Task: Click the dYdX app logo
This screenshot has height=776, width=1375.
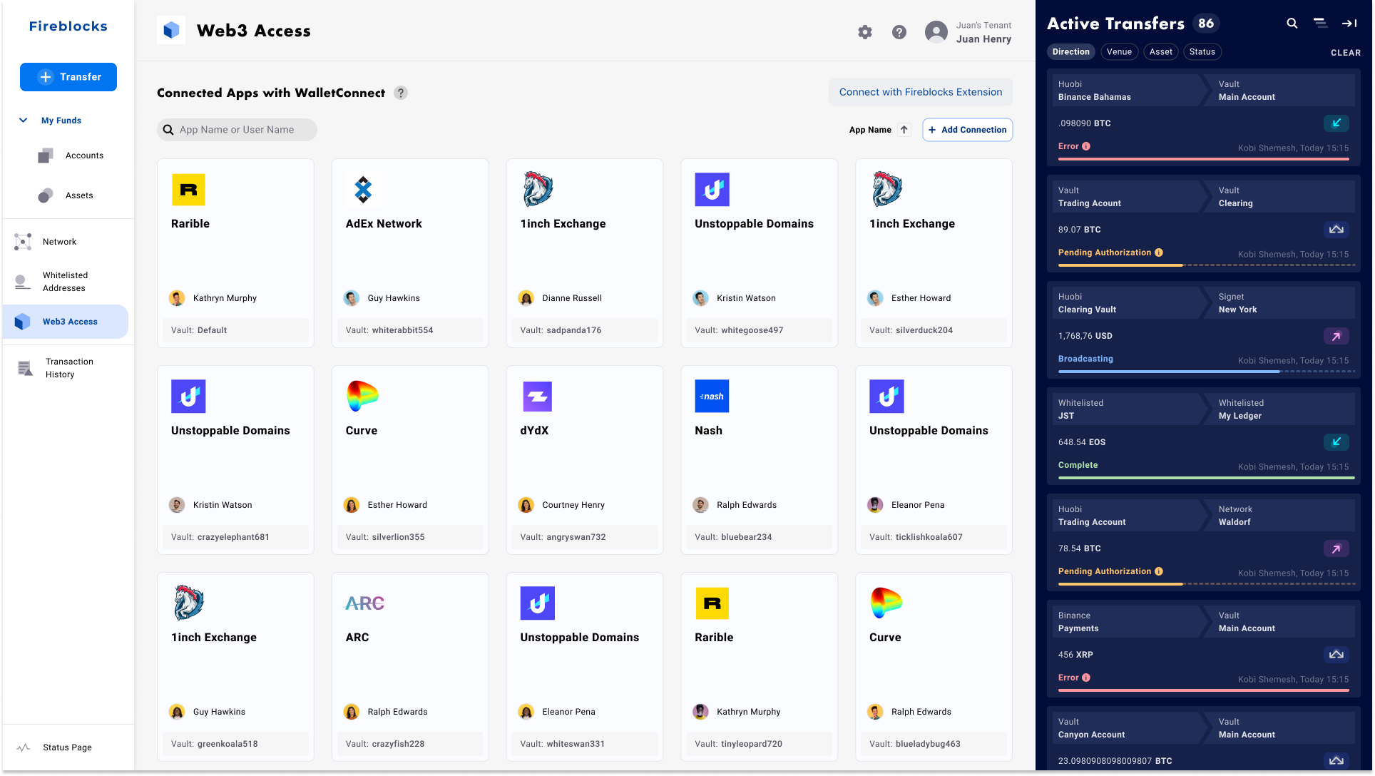Action: point(537,397)
